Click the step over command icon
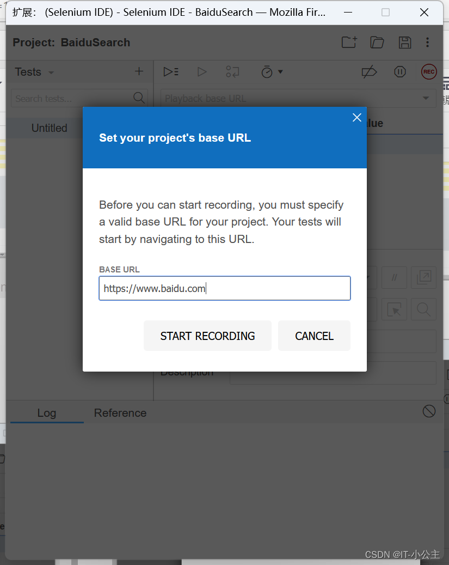 coord(232,72)
